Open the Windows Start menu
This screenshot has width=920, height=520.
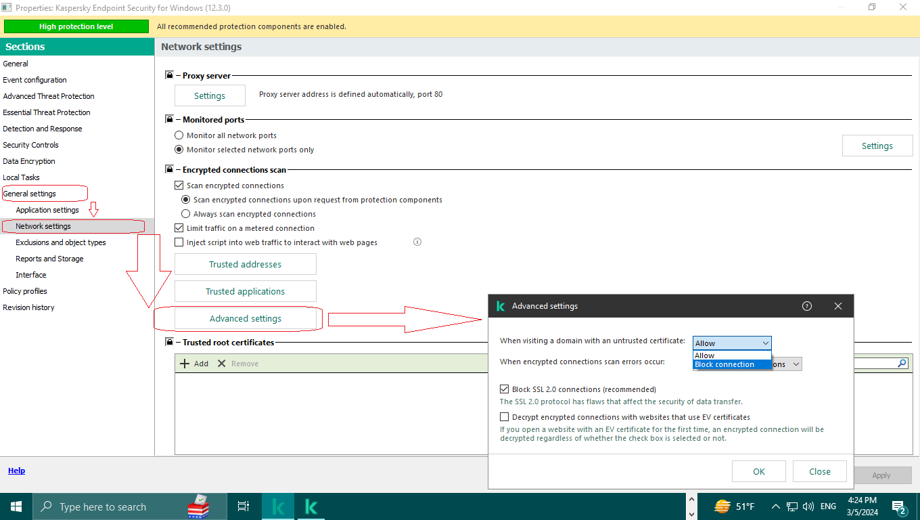coord(16,506)
